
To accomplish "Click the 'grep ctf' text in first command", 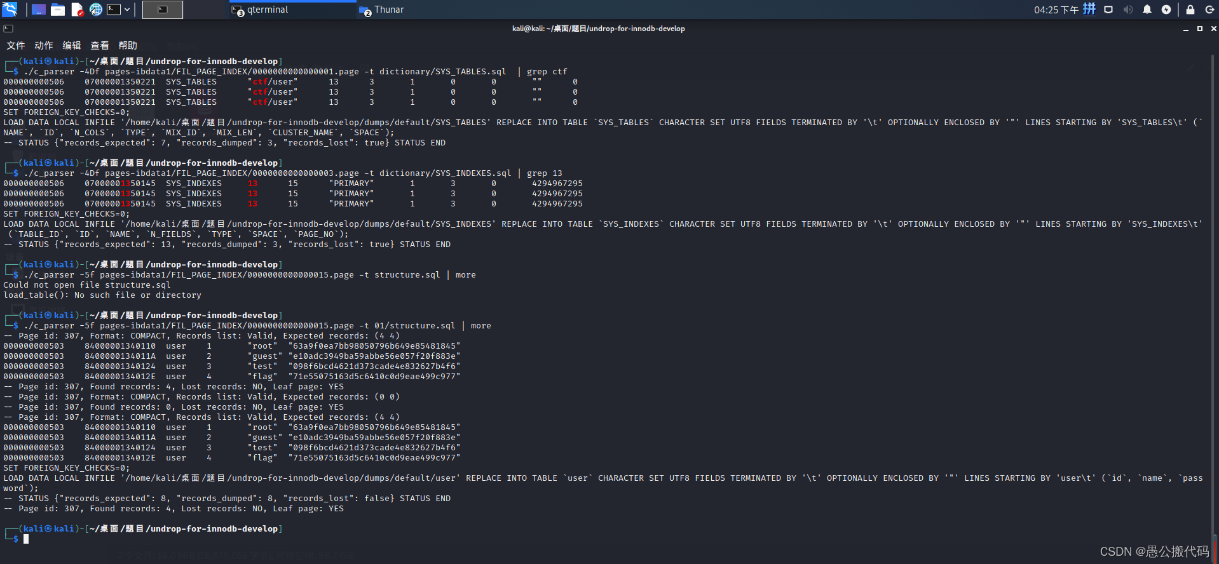I will (x=547, y=72).
